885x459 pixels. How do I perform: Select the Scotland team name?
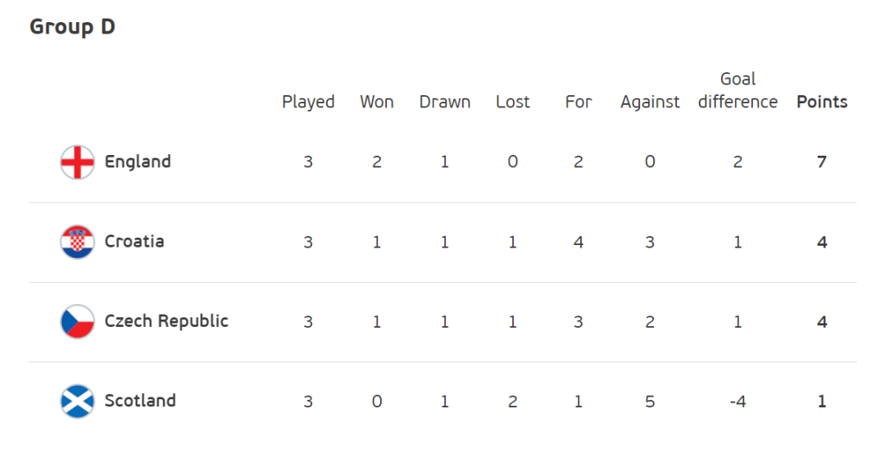tap(141, 401)
